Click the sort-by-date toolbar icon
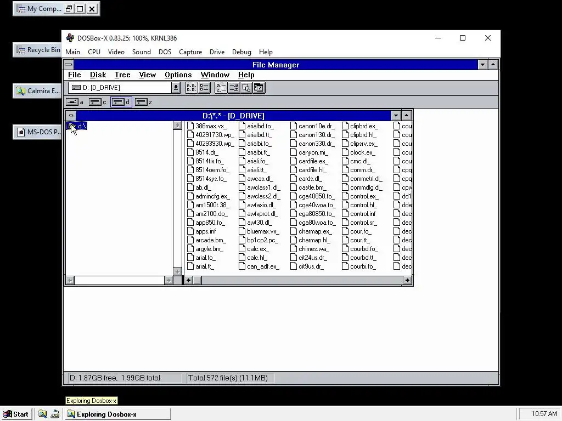Image resolution: width=562 pixels, height=421 pixels. pyautogui.click(x=259, y=88)
